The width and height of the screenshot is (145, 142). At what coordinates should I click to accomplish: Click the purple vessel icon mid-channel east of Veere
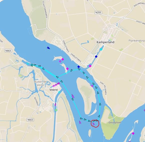pos(73,96)
